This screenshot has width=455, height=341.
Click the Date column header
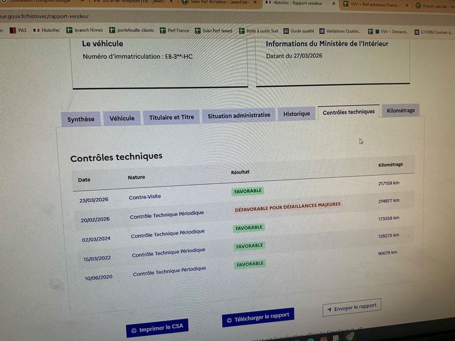(84, 180)
